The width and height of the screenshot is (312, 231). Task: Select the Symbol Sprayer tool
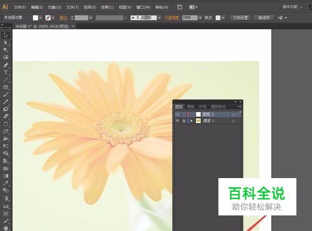point(6,199)
